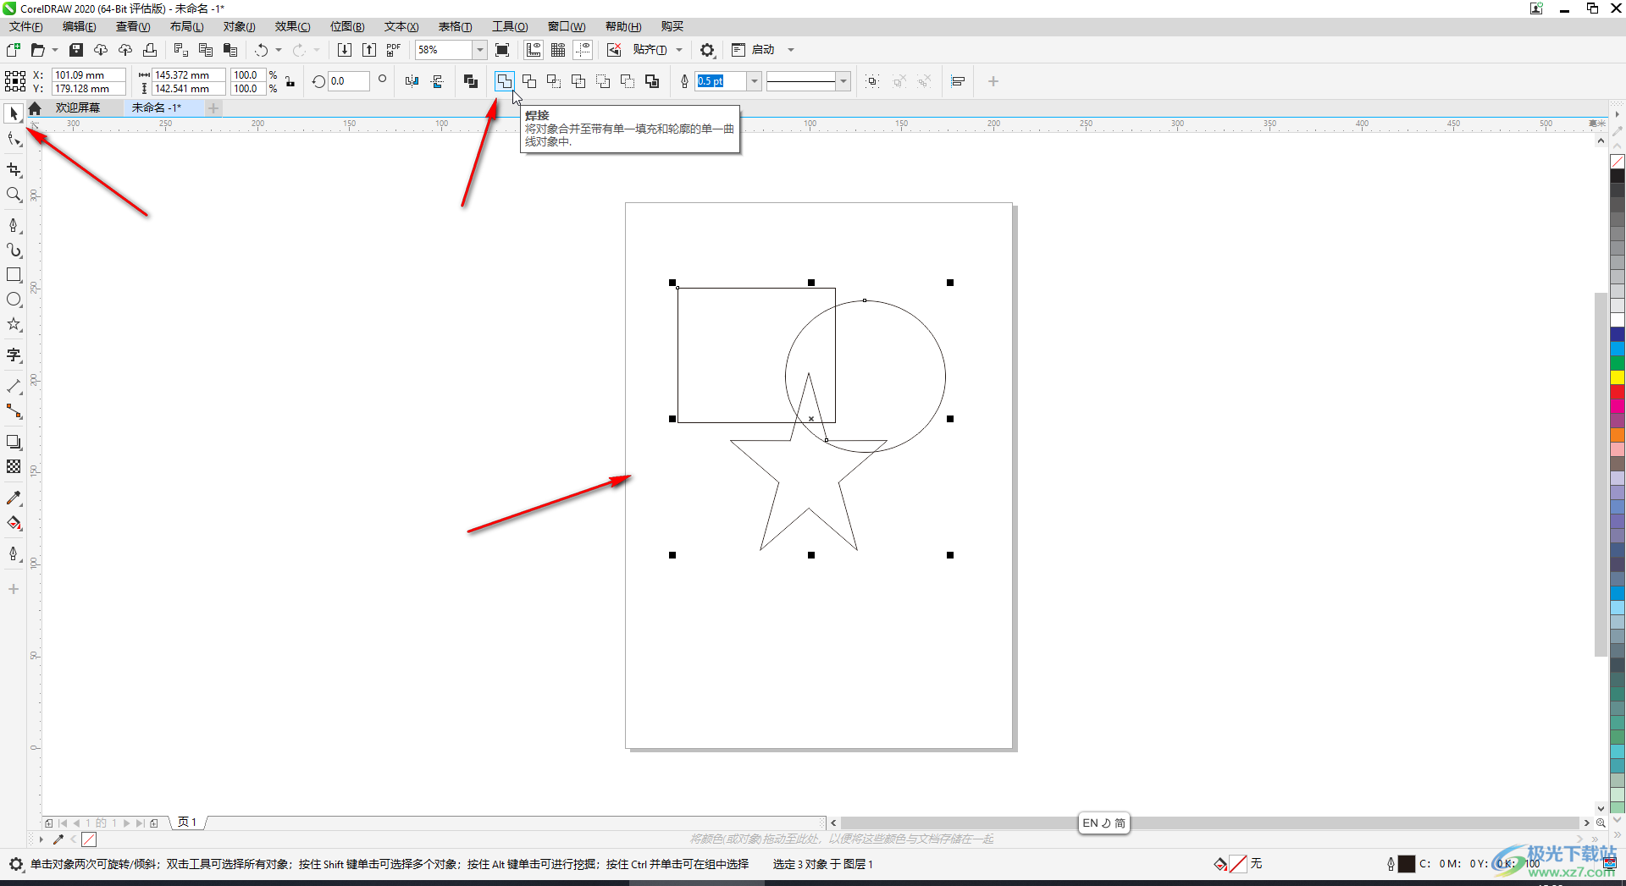Click the Intersect shapes button
Viewport: 1626px width, 886px height.
(554, 81)
